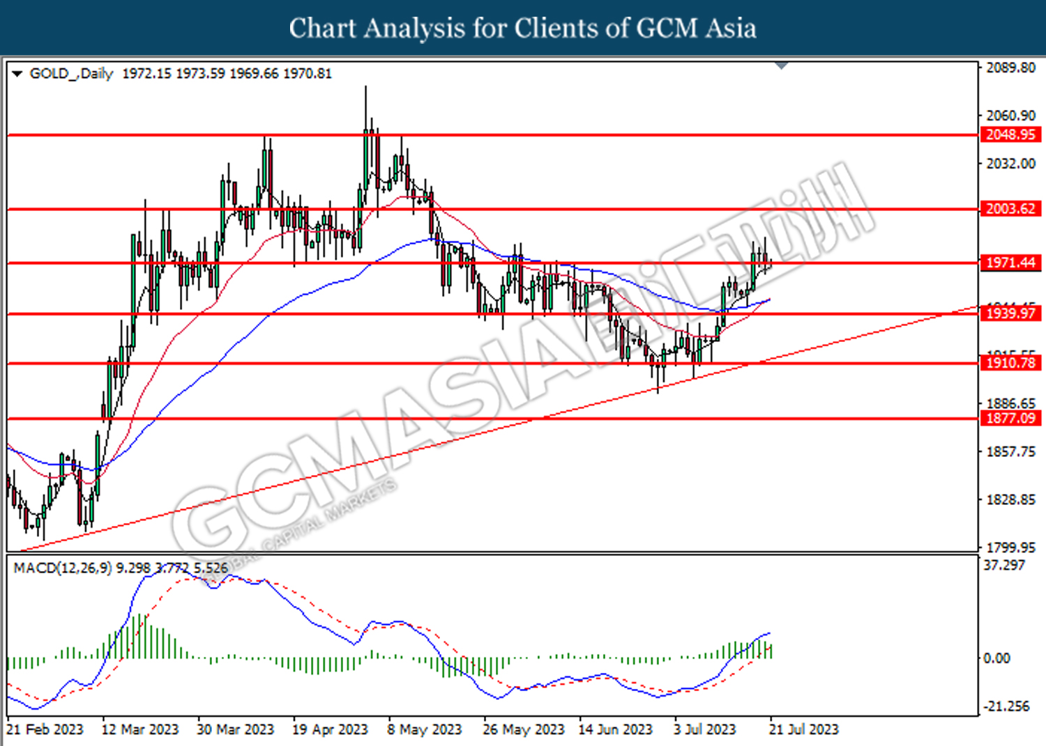Open the GOLD_,Daily symbol dropdown arrow
The width and height of the screenshot is (1046, 746).
17,74
